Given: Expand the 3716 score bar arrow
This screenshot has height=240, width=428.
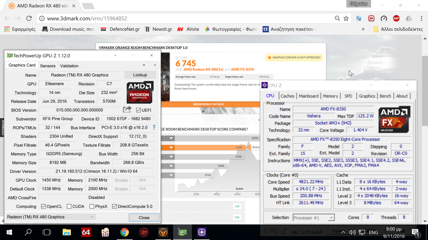Looking at the screenshot, I should (172, 175).
